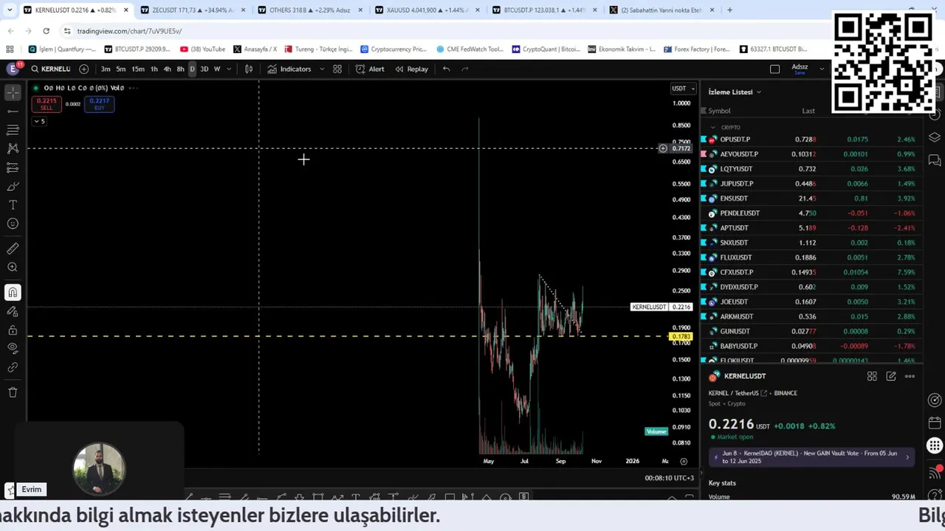Click the add note pencil icon

point(891,376)
